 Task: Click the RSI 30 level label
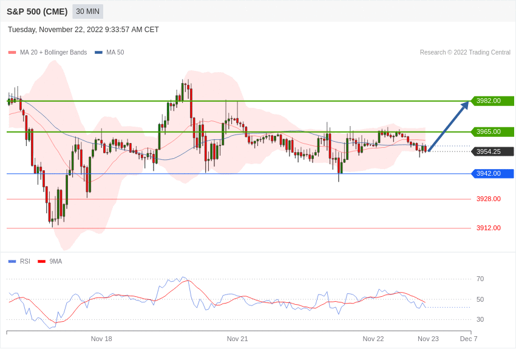[480, 319]
